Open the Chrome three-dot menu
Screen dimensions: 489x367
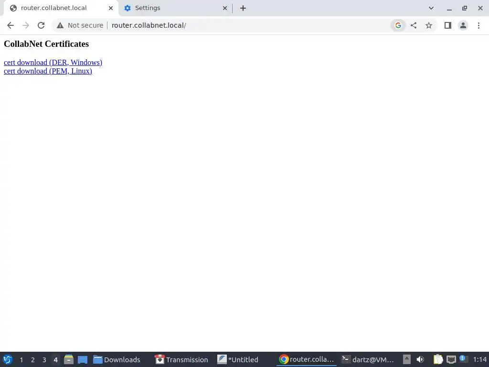point(478,25)
